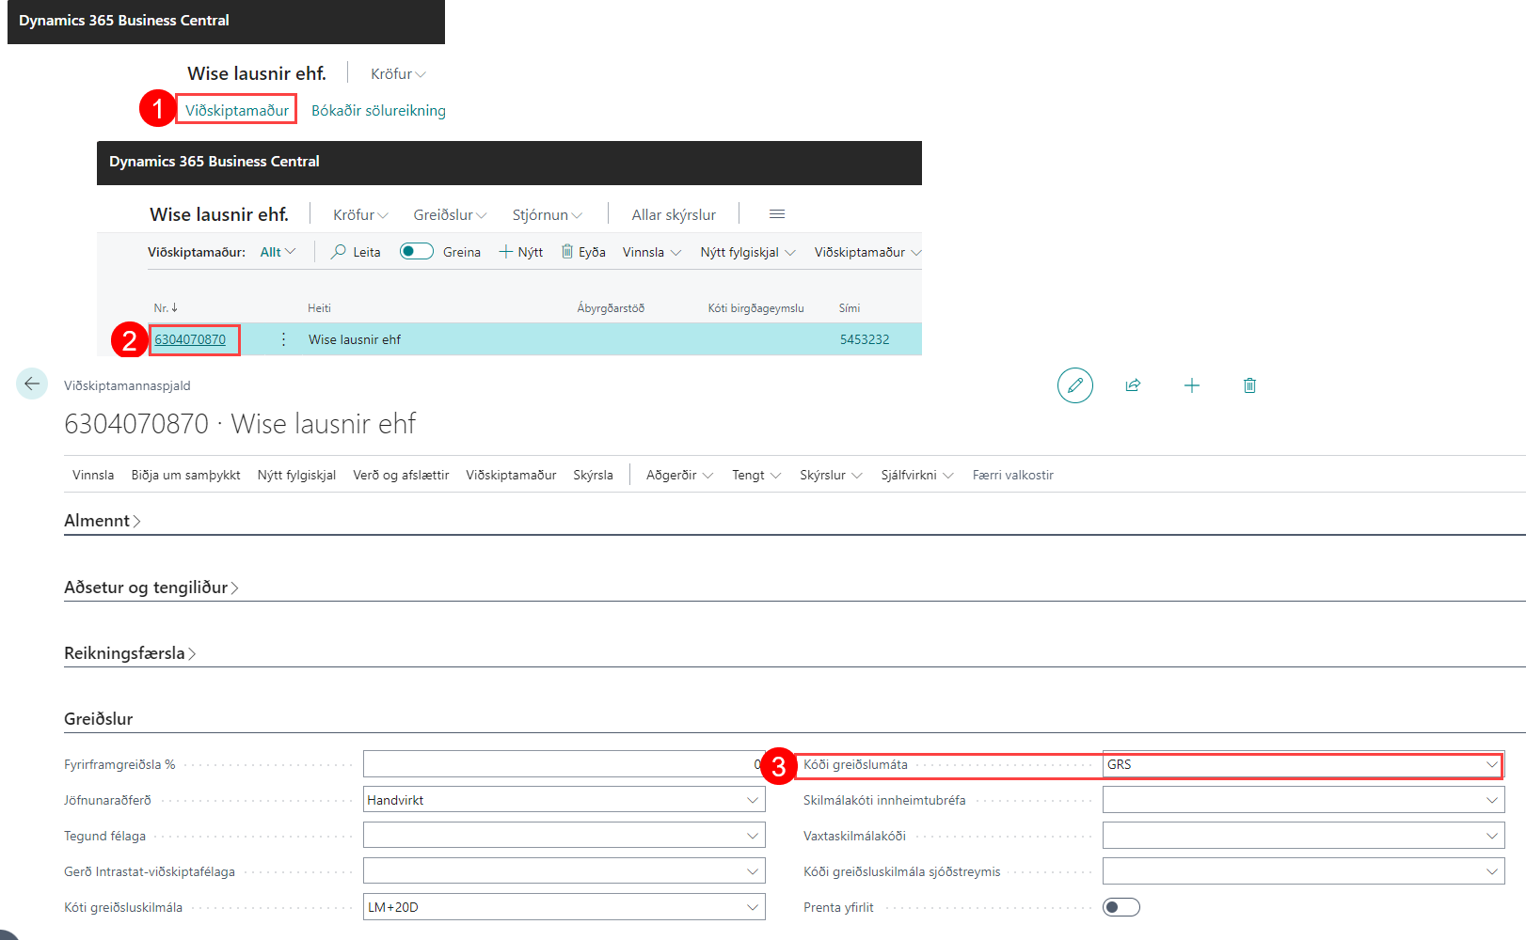Go back using the arrow icon

(32, 384)
